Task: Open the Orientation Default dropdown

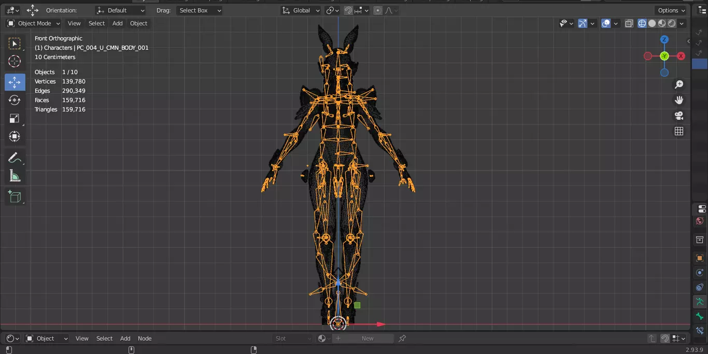Action: tap(121, 10)
